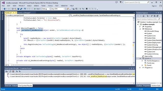The width and height of the screenshot is (163, 91).
Task: Open the BUILD menu
Action: click(x=30, y=6)
